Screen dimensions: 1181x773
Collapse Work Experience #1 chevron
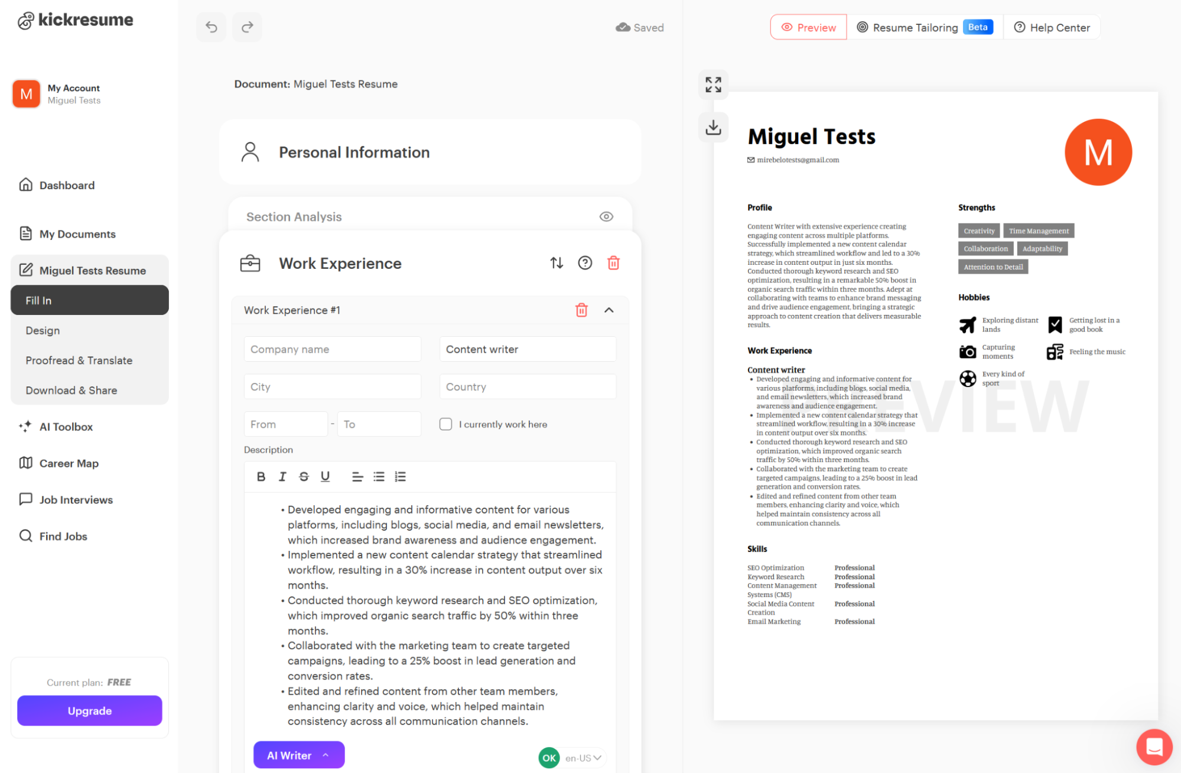[x=609, y=310]
